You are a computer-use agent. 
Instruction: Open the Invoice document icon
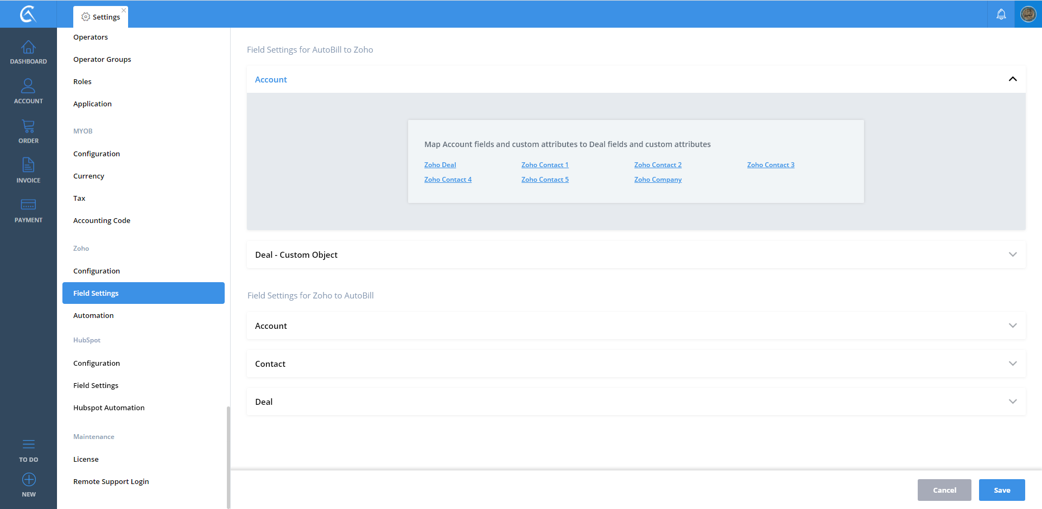click(x=28, y=165)
